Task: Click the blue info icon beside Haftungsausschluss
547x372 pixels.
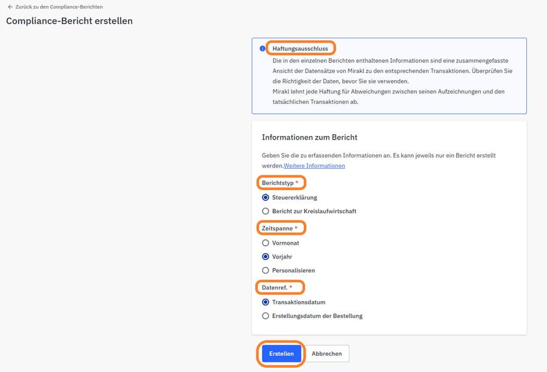Action: tap(263, 49)
